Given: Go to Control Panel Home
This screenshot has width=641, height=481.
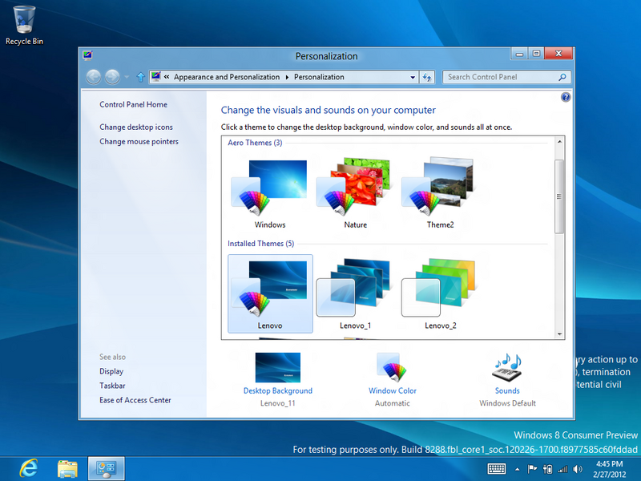Looking at the screenshot, I should tap(133, 105).
